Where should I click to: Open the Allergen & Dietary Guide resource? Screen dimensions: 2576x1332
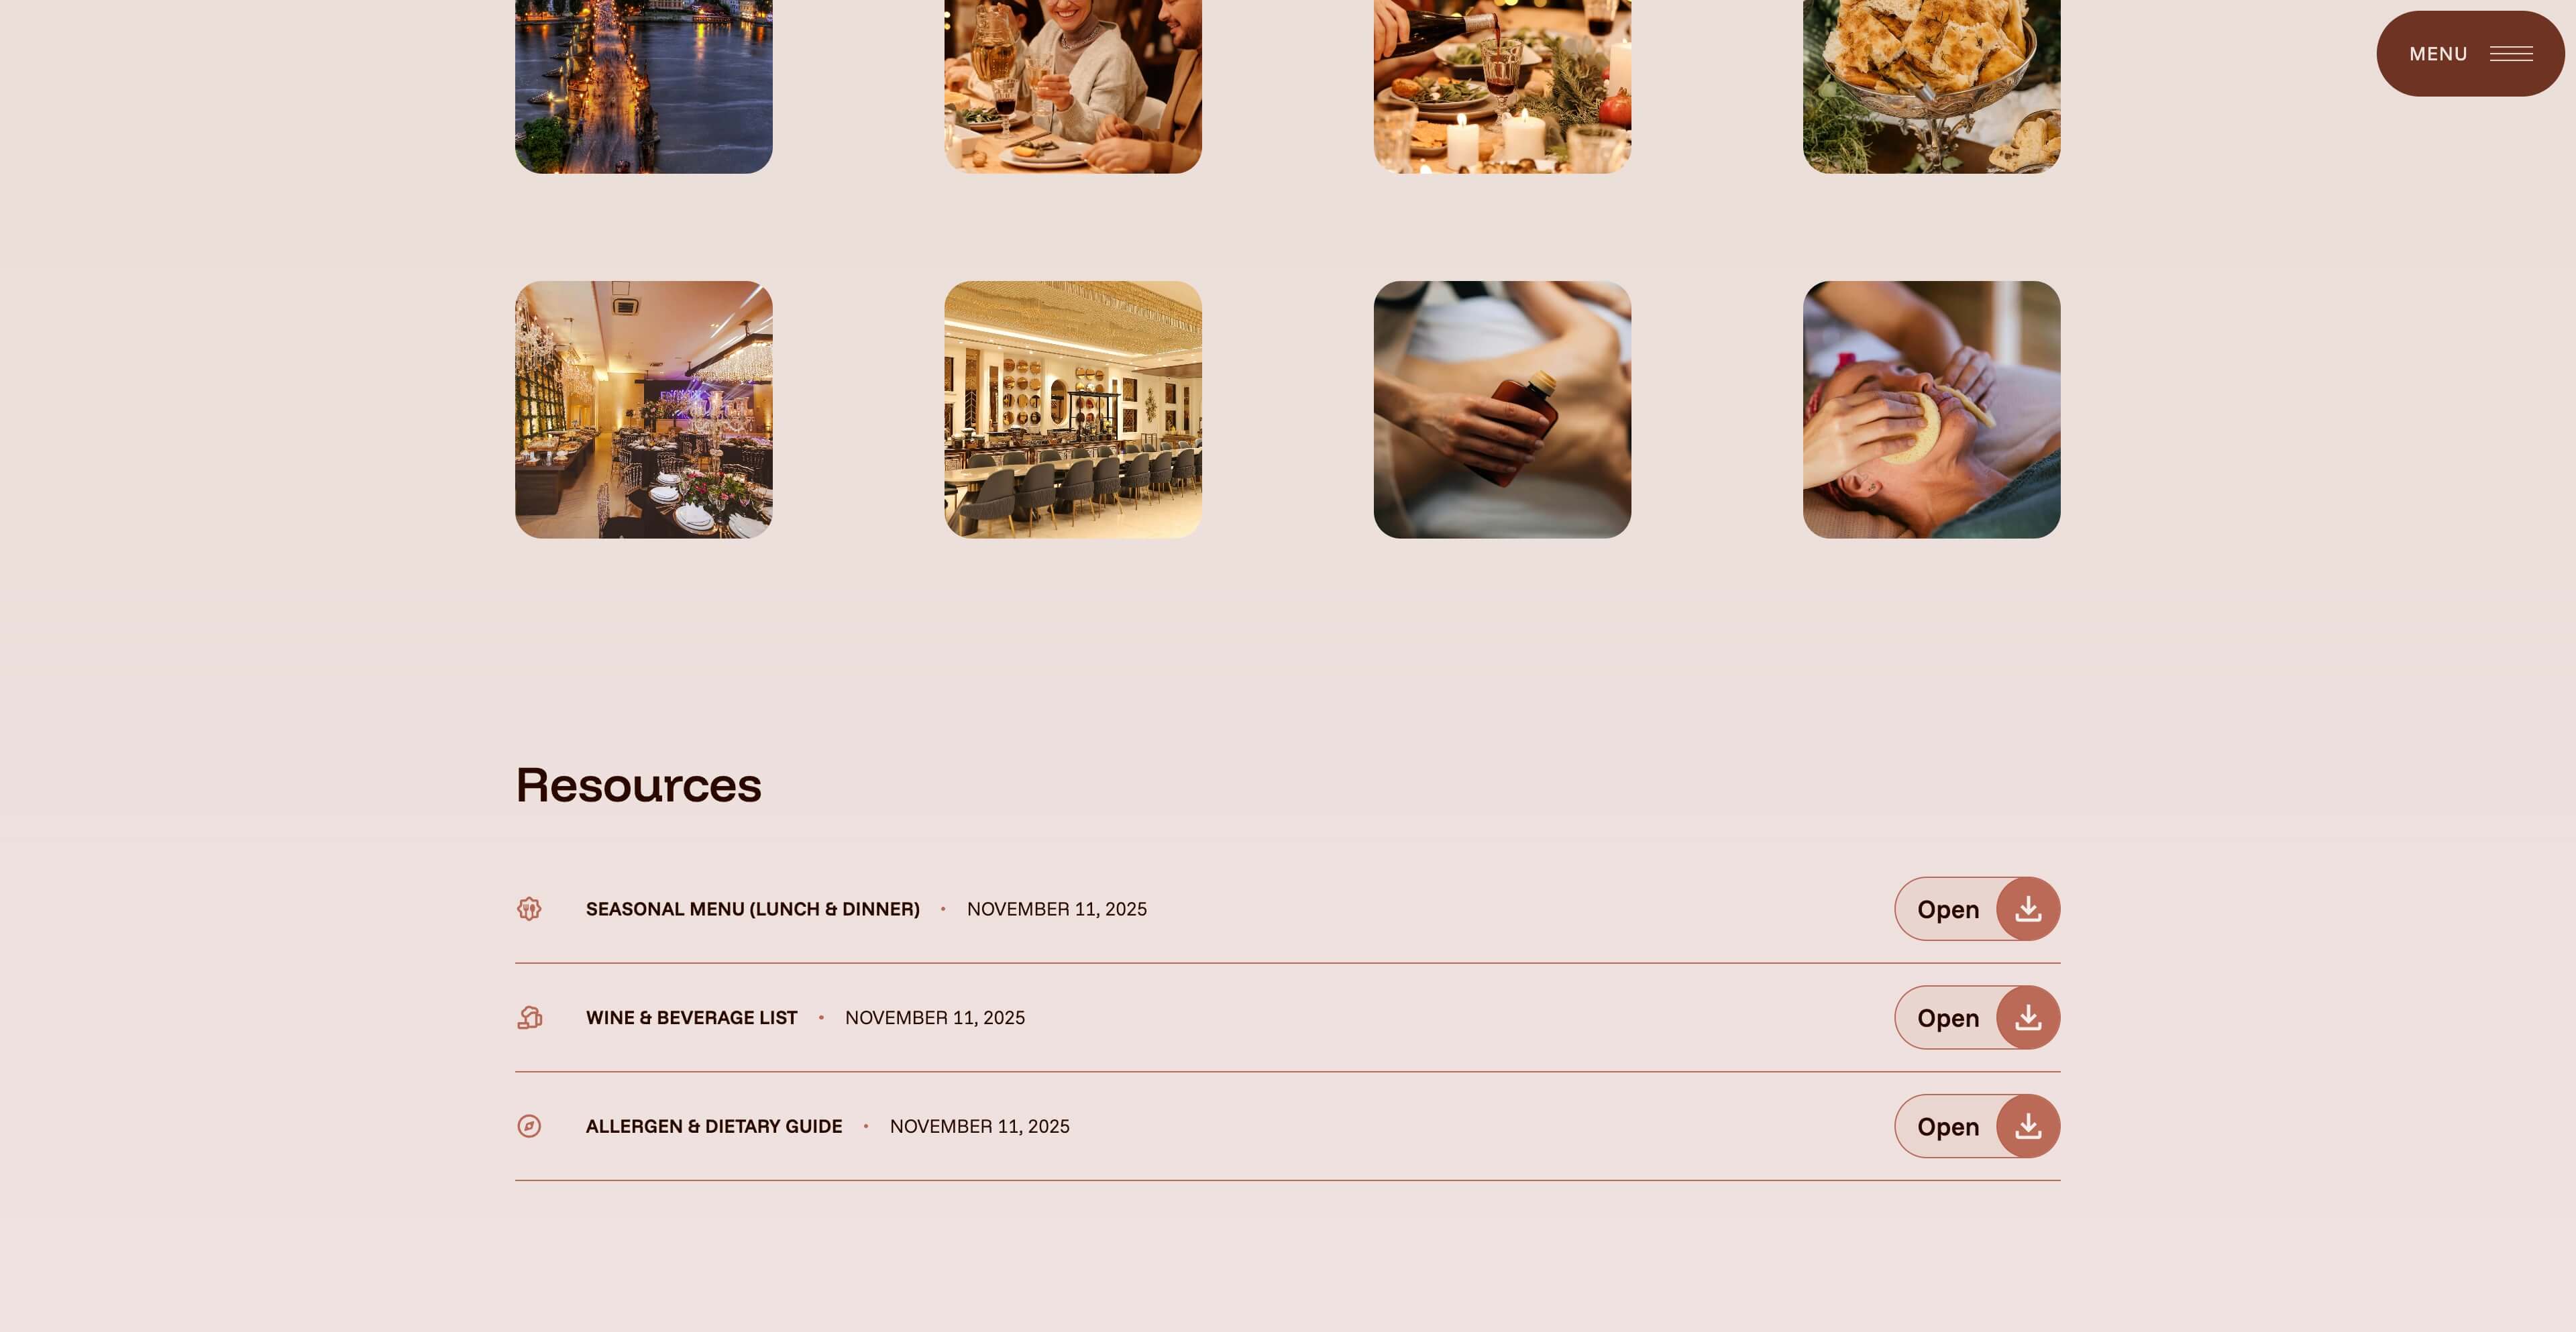(1976, 1126)
